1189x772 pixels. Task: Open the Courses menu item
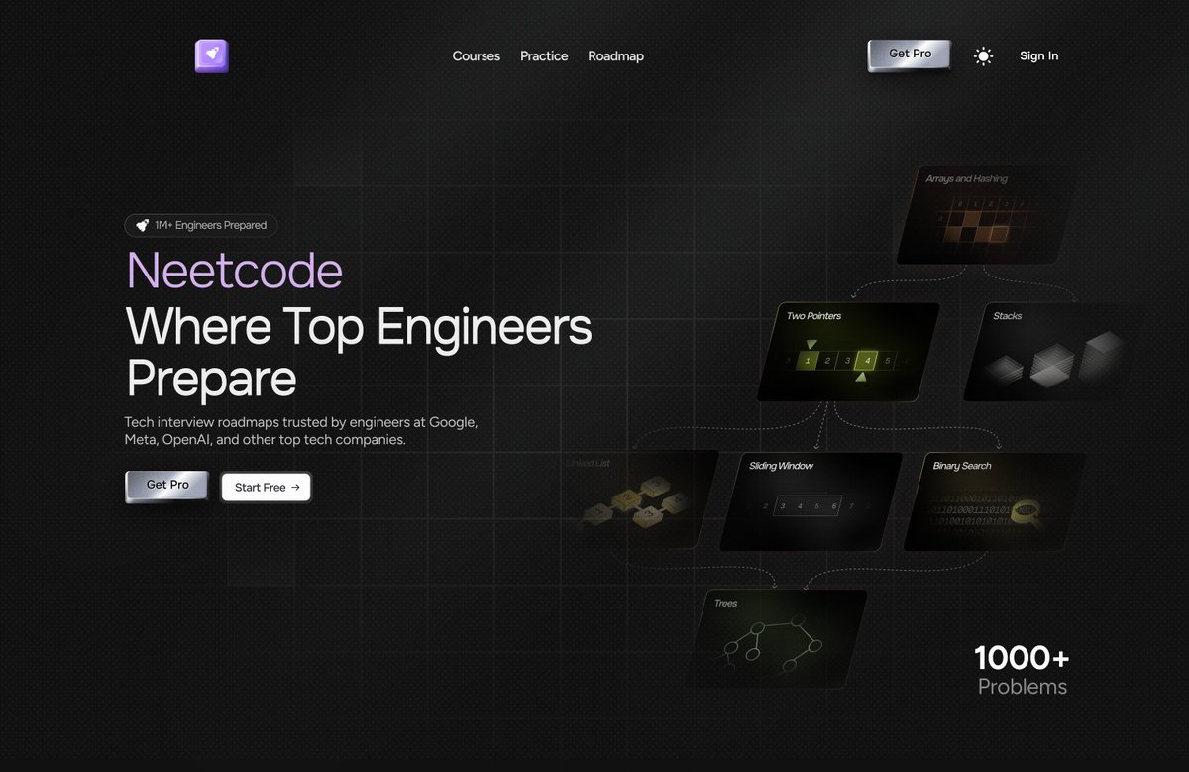[477, 56]
